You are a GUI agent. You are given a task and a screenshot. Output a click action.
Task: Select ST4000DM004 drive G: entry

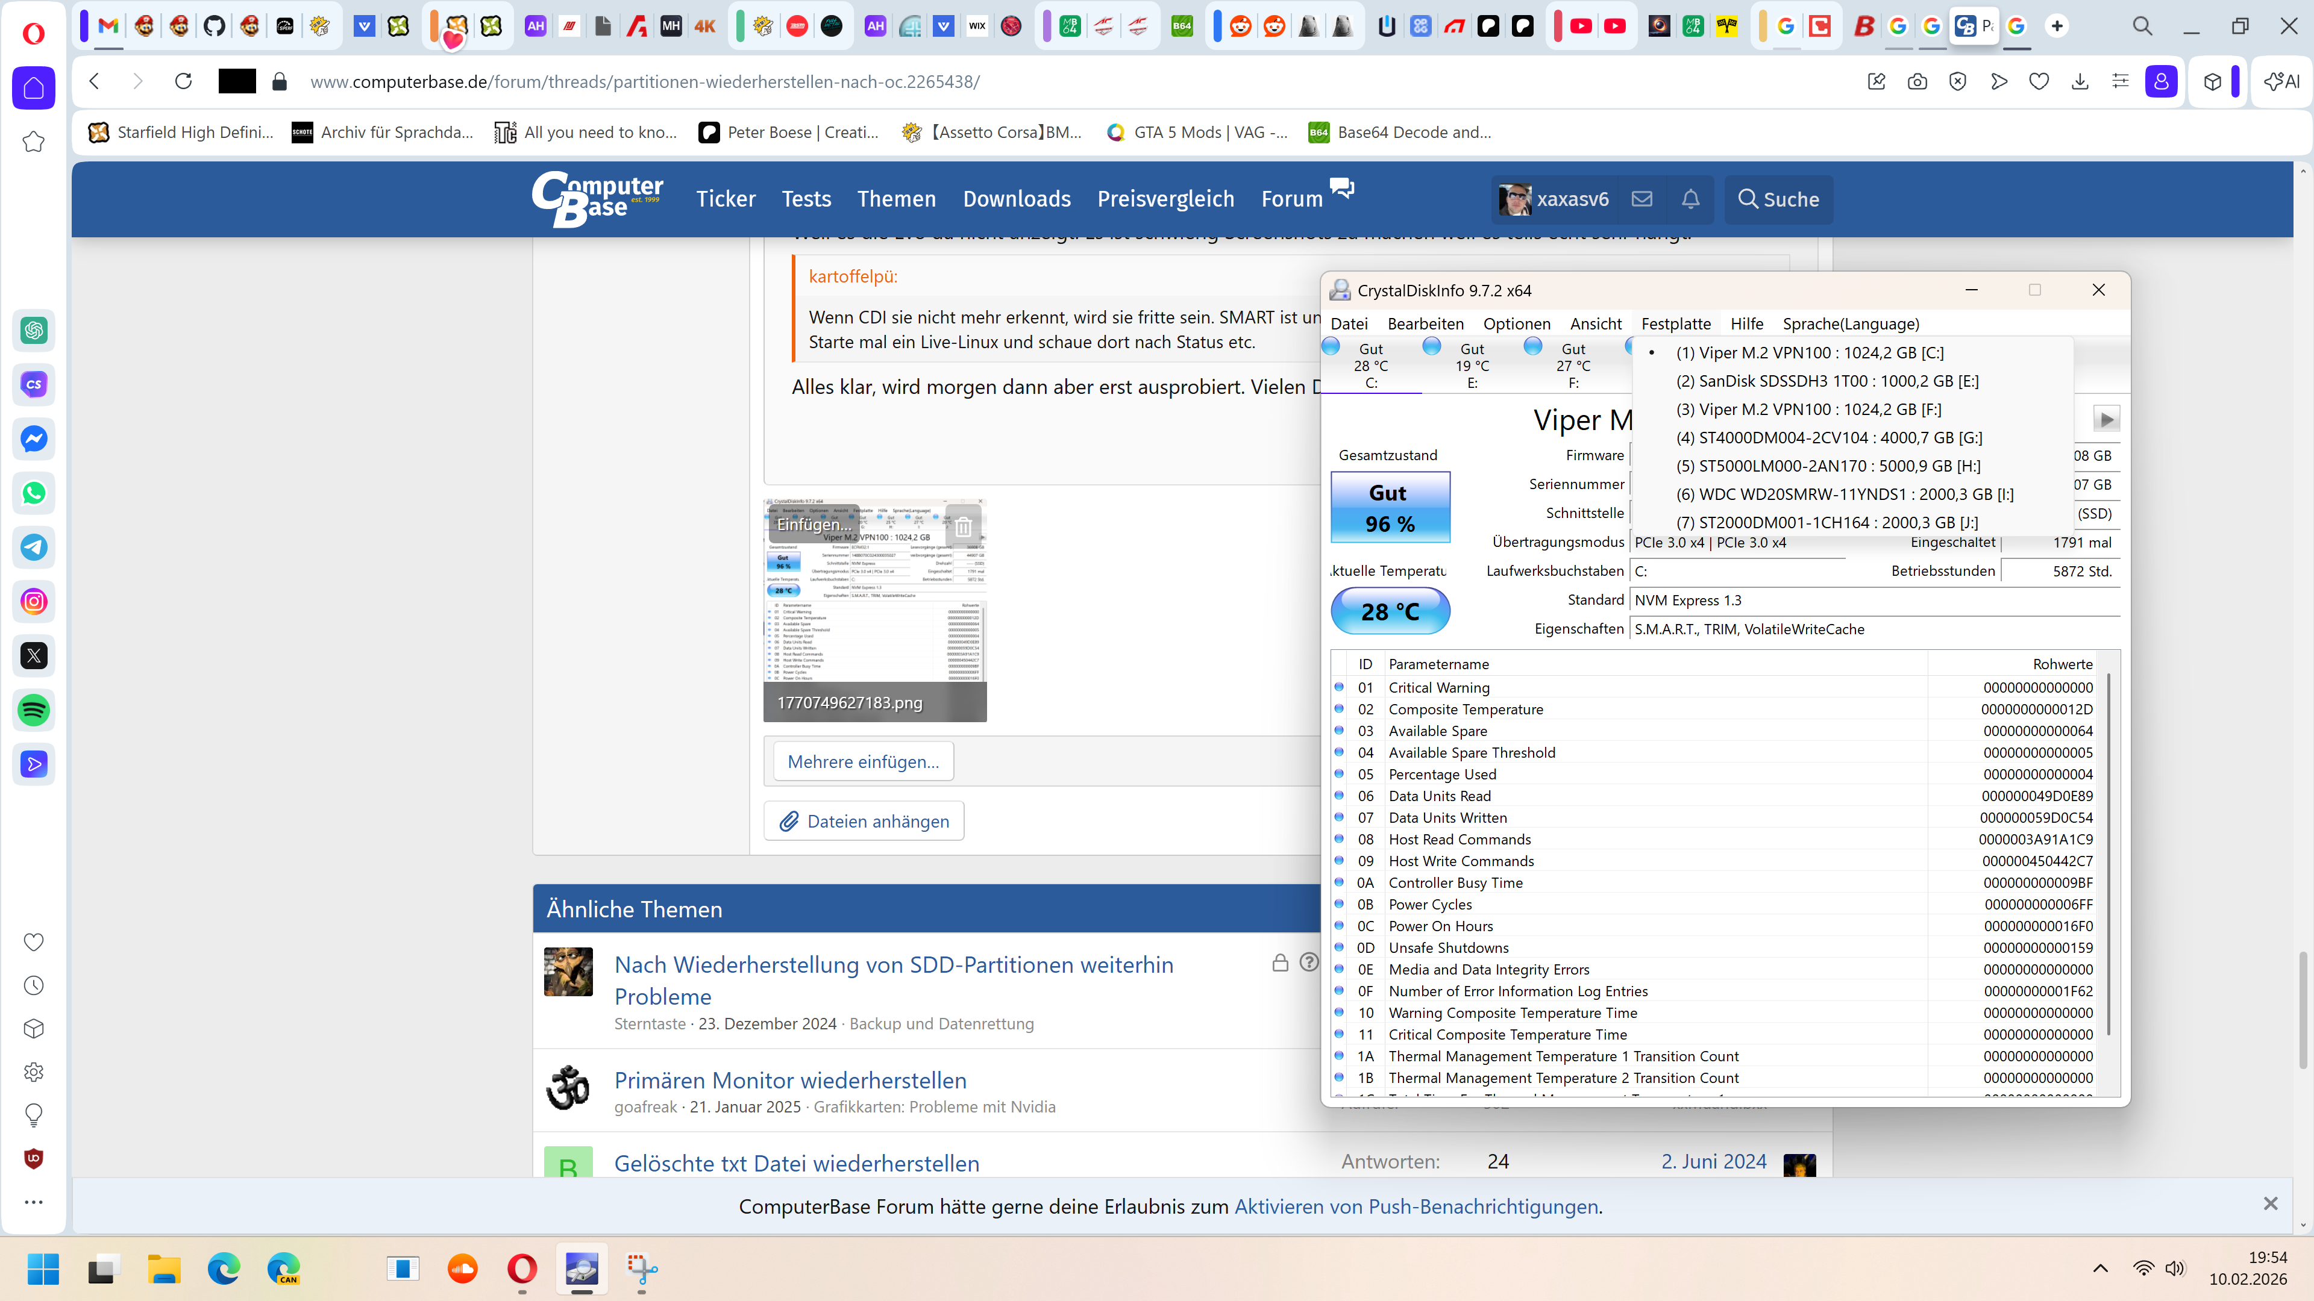tap(1828, 437)
